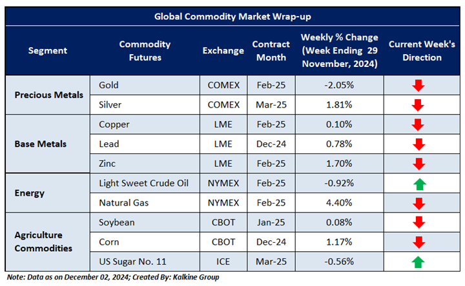Screen dimensions: 465x286
Task: Click the Commodity Futures column header
Action: tap(145, 51)
